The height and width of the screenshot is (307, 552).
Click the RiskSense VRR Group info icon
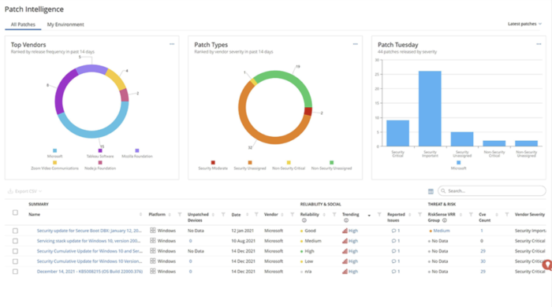(x=444, y=220)
